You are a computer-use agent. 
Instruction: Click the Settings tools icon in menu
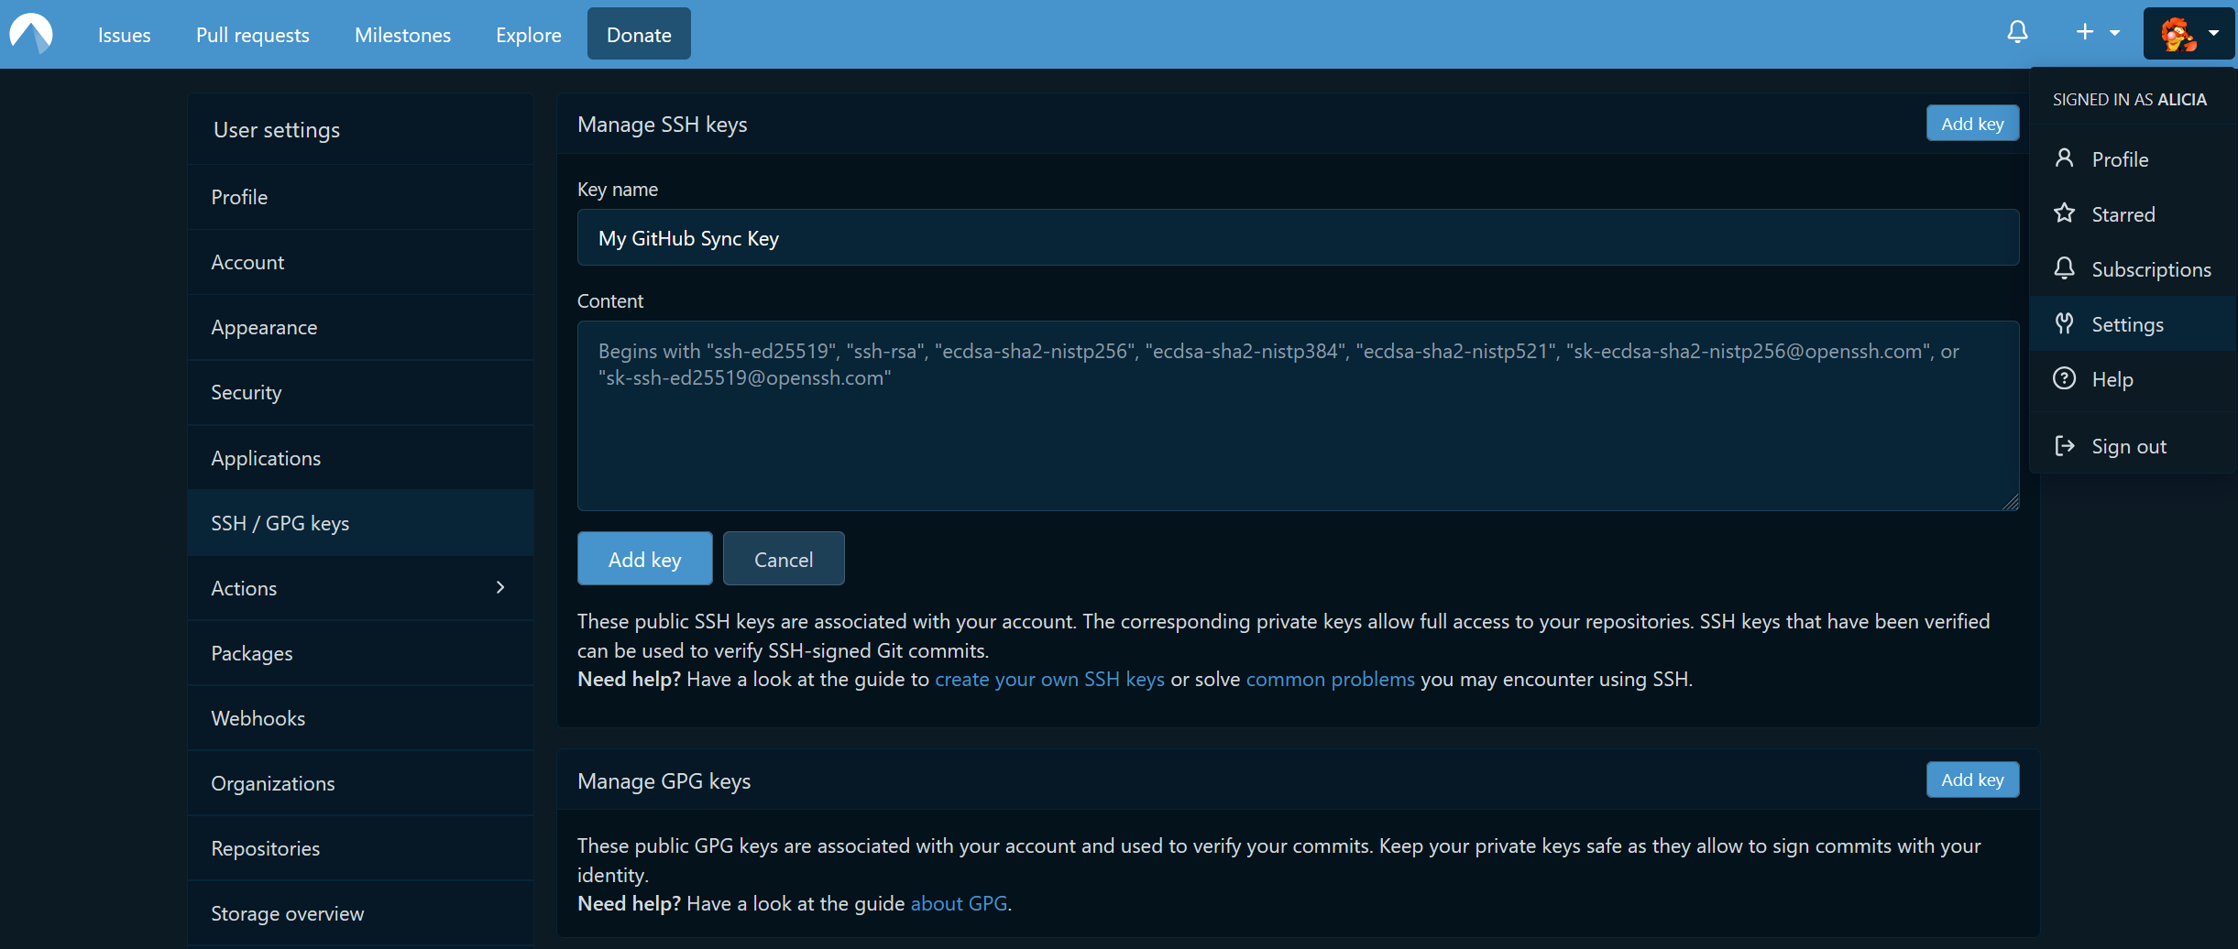[x=2064, y=323]
